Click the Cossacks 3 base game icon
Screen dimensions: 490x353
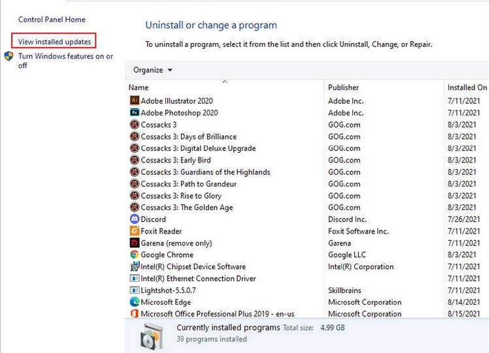tap(135, 124)
